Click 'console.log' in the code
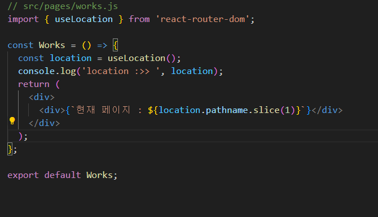This screenshot has height=217, width=378. click(47, 71)
